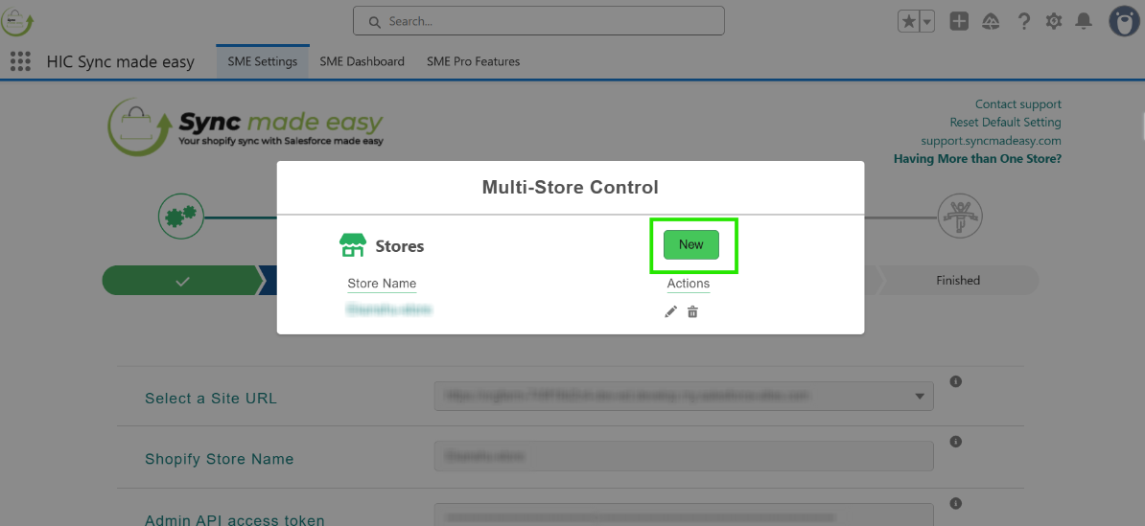Click the Stores shop icon
Screen dimensions: 1145x526
point(352,246)
